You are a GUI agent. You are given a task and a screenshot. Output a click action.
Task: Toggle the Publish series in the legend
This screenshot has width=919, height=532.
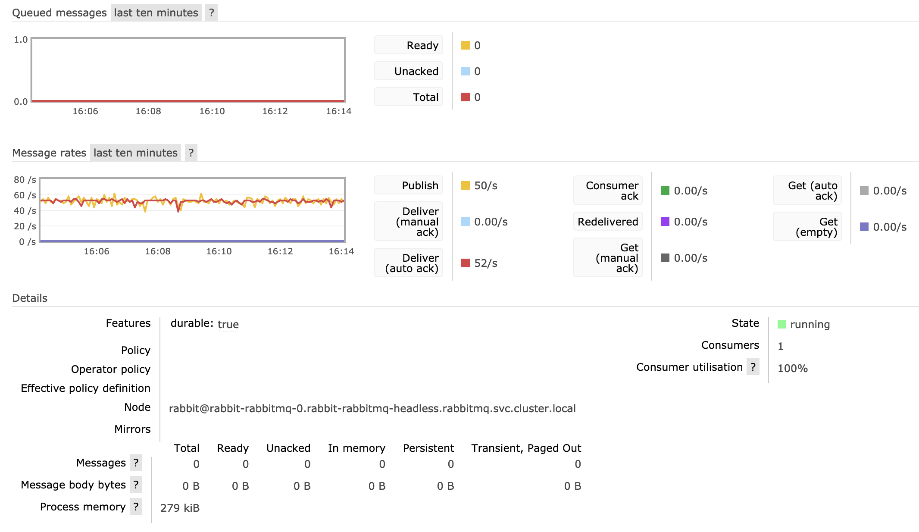coord(408,185)
